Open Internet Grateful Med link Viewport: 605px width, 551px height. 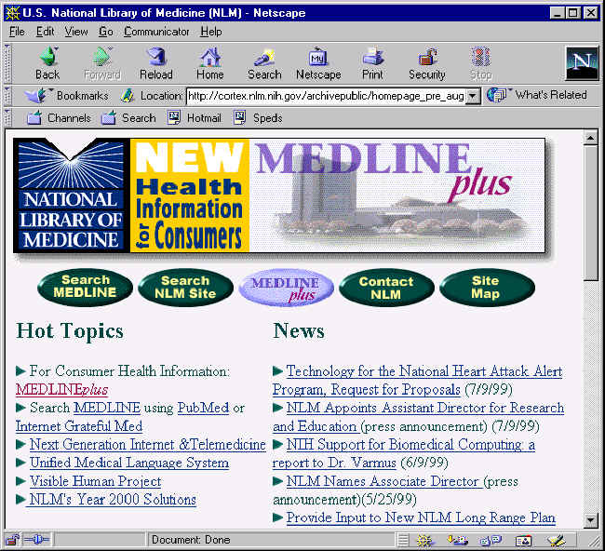[79, 426]
